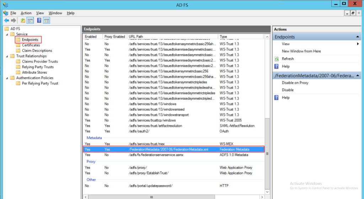Sort by the URL Path column header
Screen dimensions: 364x199
172,37
